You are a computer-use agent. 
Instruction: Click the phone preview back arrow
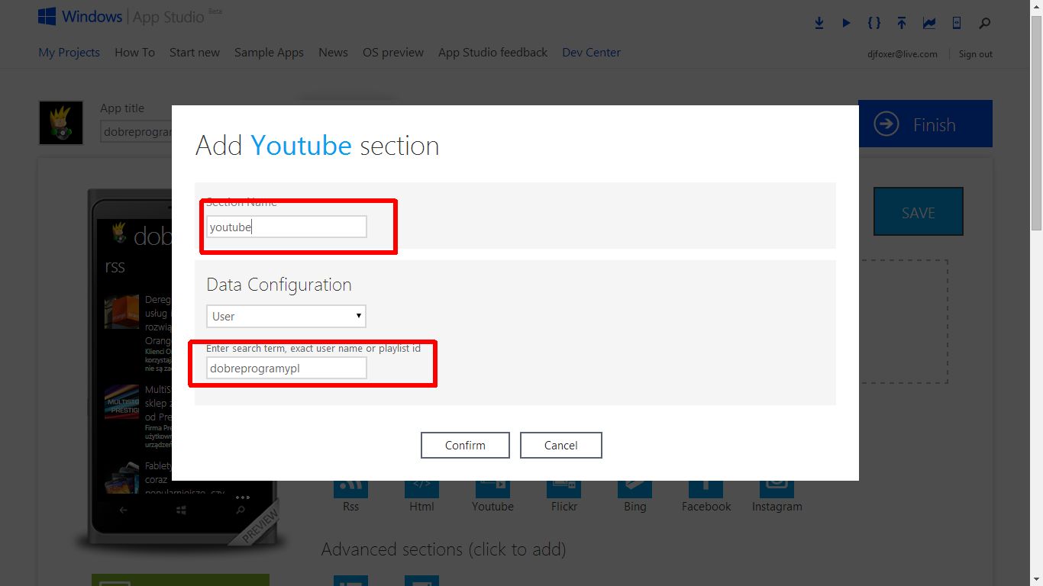[x=124, y=510]
